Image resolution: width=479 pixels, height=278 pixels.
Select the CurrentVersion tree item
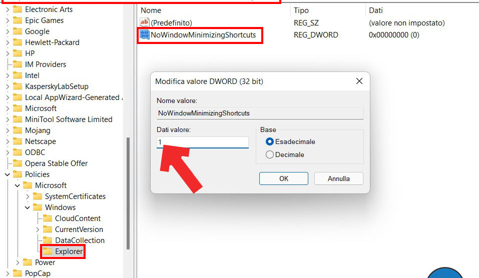pos(79,229)
